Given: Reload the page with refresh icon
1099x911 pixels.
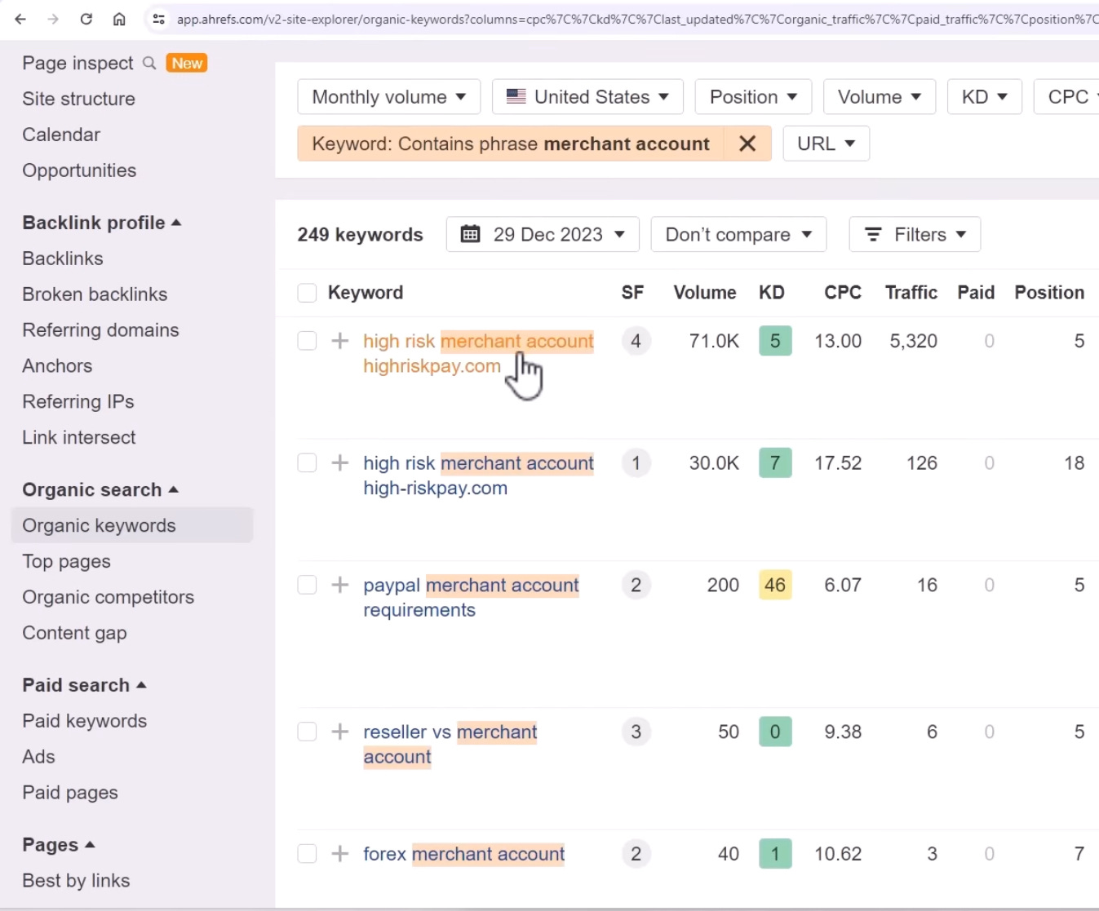Looking at the screenshot, I should (x=86, y=19).
